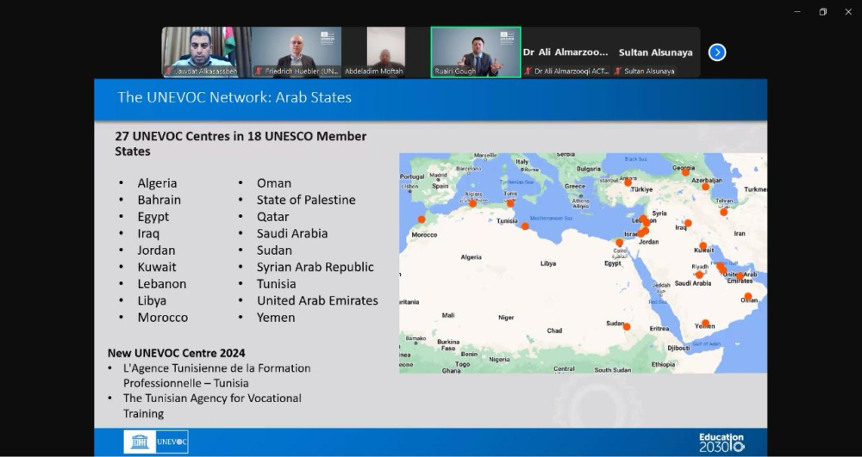This screenshot has width=862, height=457.
Task: Close the meeting window
Action: click(847, 11)
